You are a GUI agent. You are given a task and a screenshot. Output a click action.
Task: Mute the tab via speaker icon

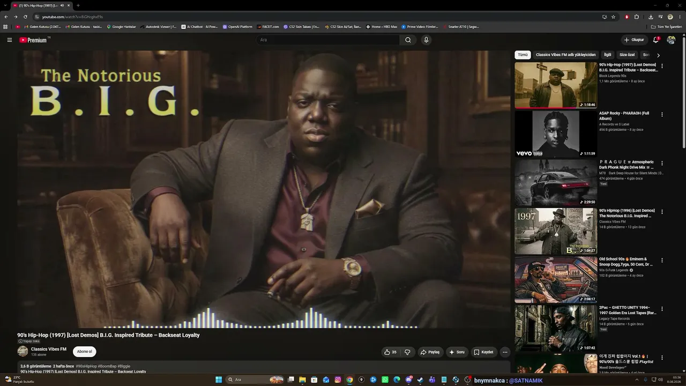[x=62, y=5]
